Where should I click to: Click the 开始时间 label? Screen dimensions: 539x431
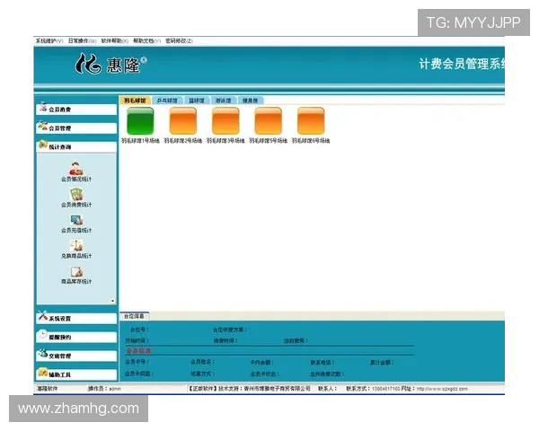[137, 340]
